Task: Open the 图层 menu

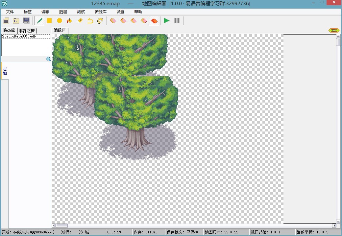Action: click(63, 12)
